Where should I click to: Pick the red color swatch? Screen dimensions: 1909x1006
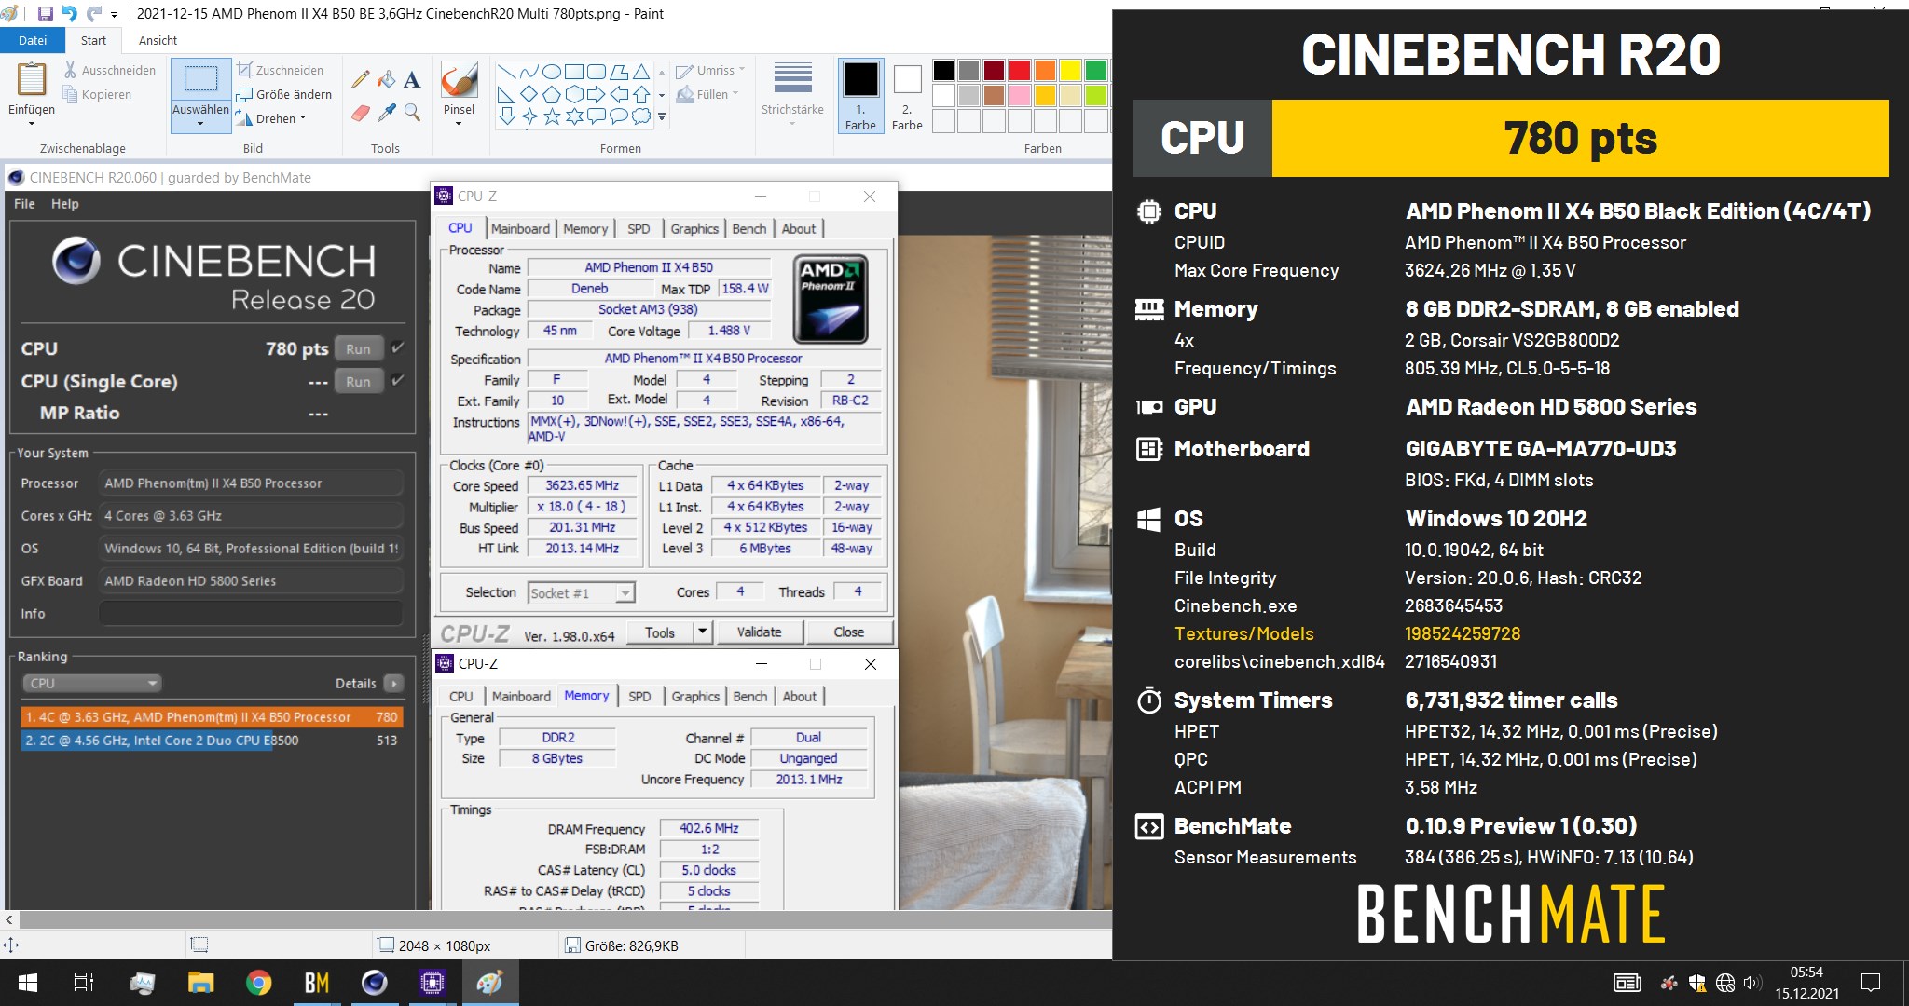click(x=1020, y=70)
